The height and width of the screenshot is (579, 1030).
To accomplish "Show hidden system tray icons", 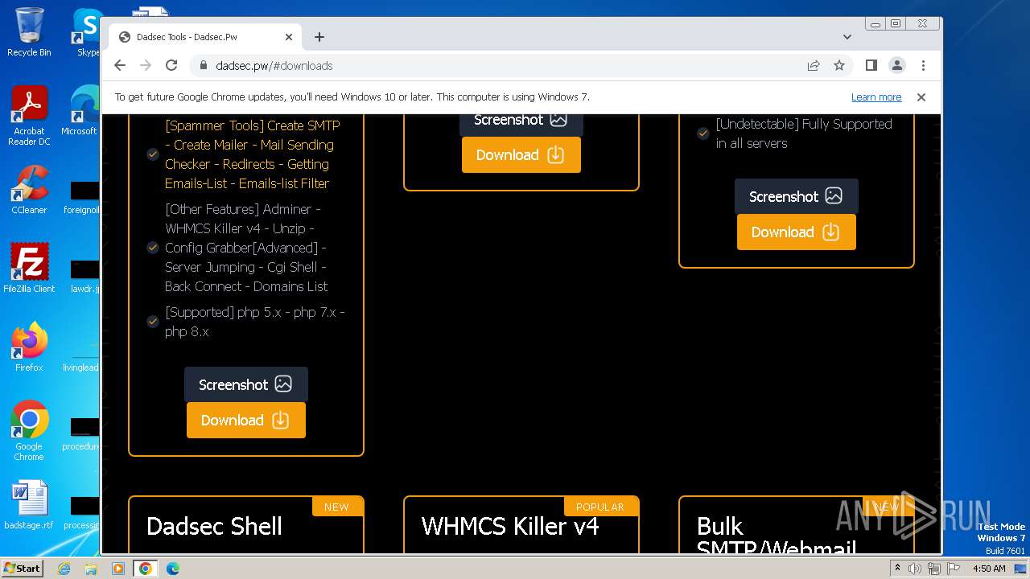I will (897, 569).
